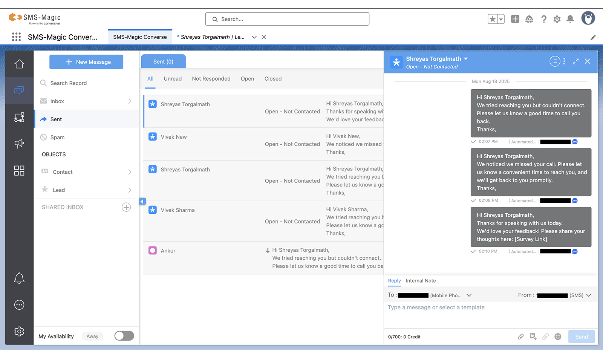Select the Sent (0) tab
The image size is (603, 358).
[x=163, y=61]
